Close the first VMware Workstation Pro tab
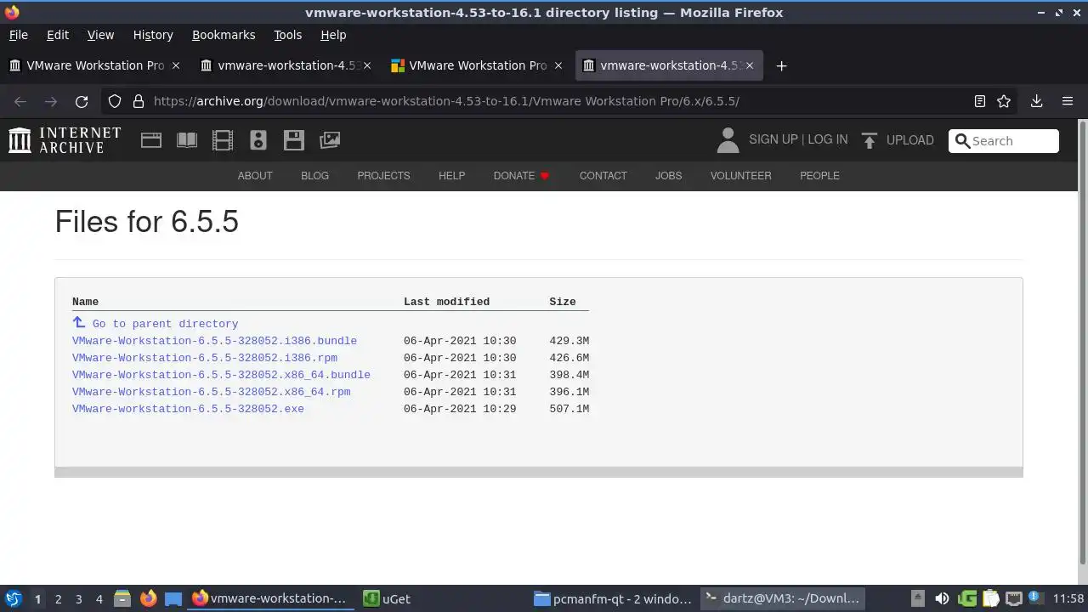Viewport: 1088px width, 612px height. coord(176,65)
